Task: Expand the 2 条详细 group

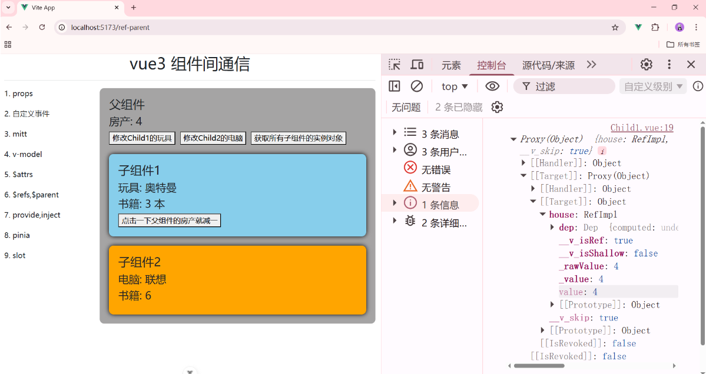Action: point(395,221)
